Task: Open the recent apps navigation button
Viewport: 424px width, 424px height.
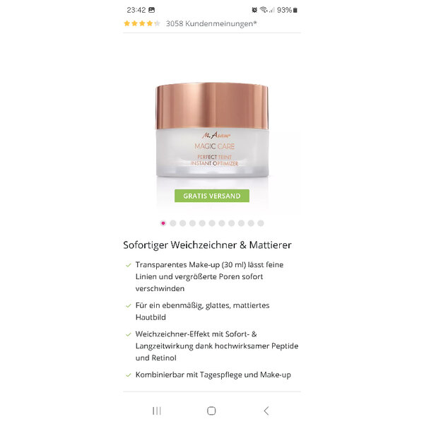Action: pos(157,411)
